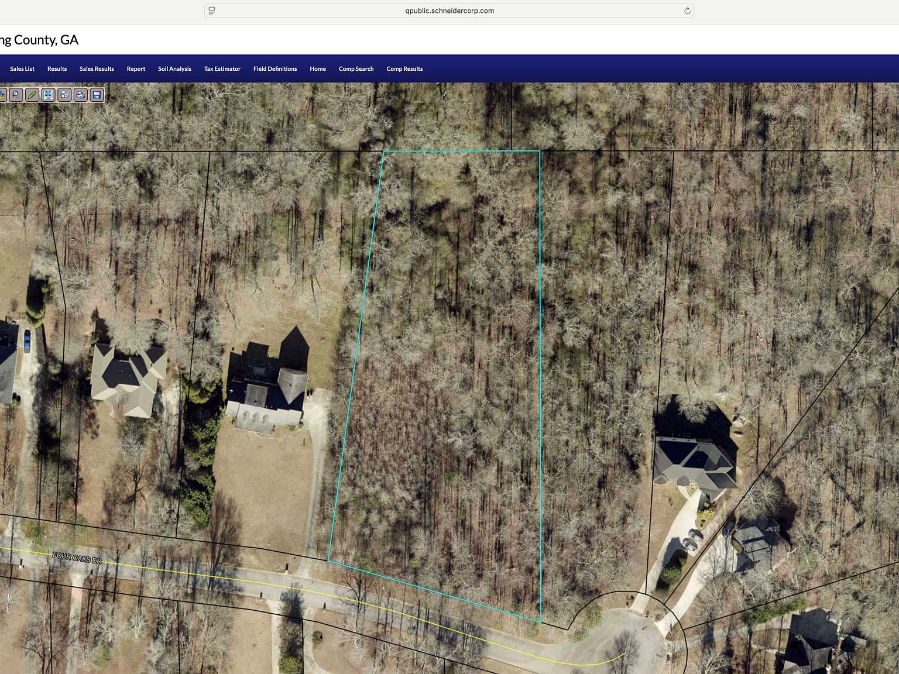Click the browser page reload icon
The image size is (899, 674).
coord(687,11)
